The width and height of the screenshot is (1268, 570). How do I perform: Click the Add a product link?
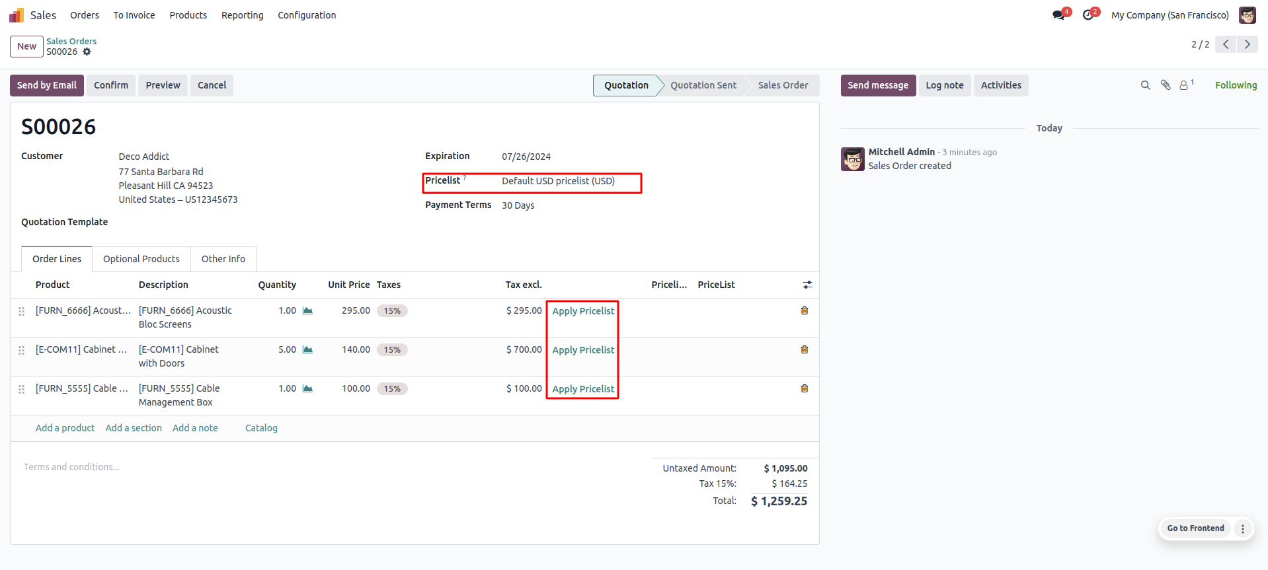(65, 428)
